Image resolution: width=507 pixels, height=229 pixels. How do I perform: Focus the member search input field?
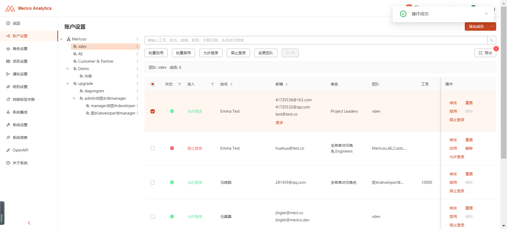point(316,40)
